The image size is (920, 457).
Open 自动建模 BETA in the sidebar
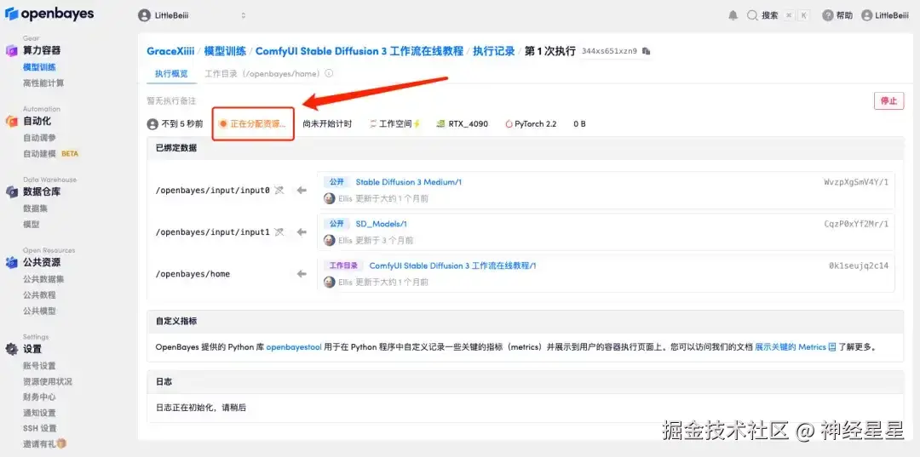[x=50, y=153]
